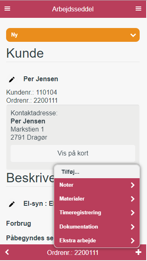
Task: Select Materialer from the Tilføj menu
Action: (97, 199)
